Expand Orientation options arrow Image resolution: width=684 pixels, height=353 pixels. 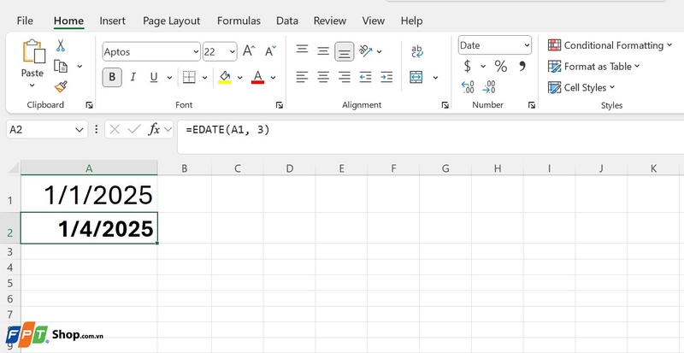click(379, 51)
